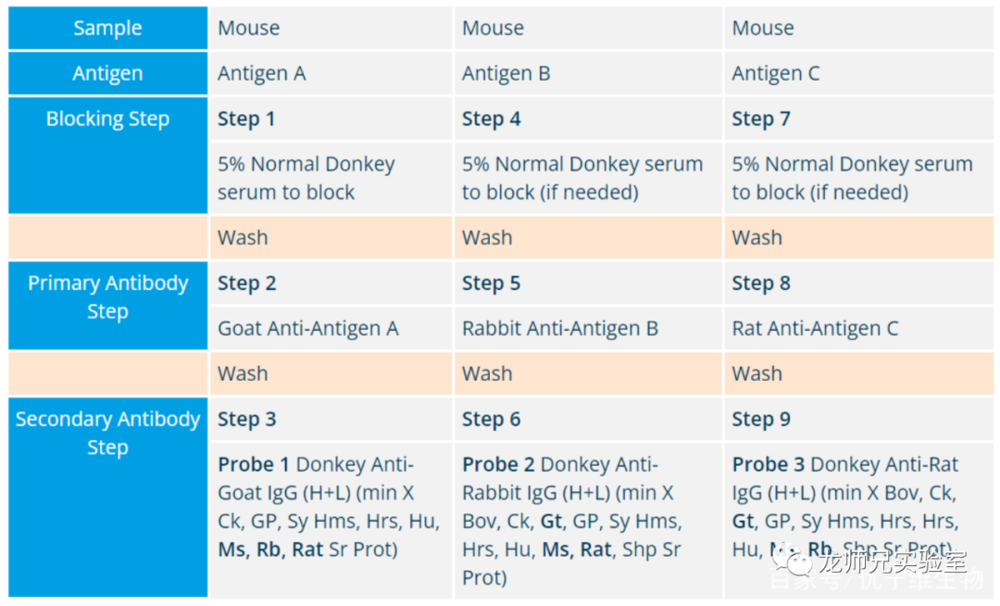This screenshot has width=1000, height=606.
Task: Click the Sample header cell
Action: click(107, 28)
